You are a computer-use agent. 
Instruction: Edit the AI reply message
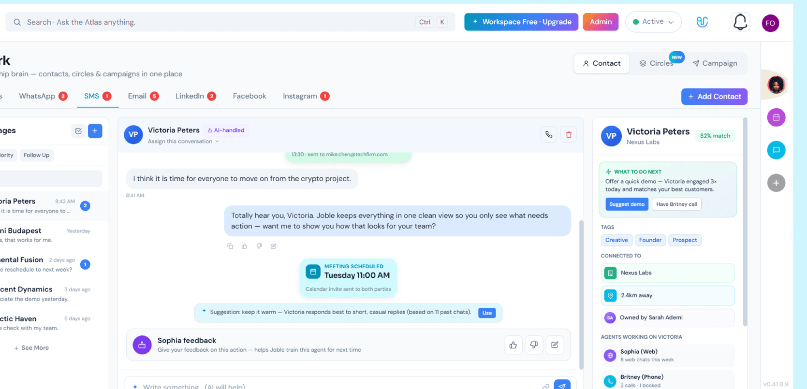pyautogui.click(x=274, y=246)
